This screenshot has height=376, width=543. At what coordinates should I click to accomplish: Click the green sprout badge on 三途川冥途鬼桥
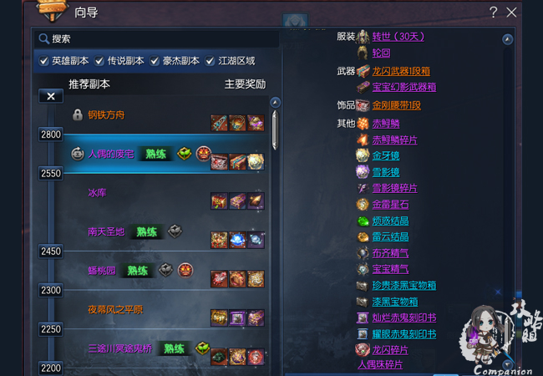click(203, 348)
